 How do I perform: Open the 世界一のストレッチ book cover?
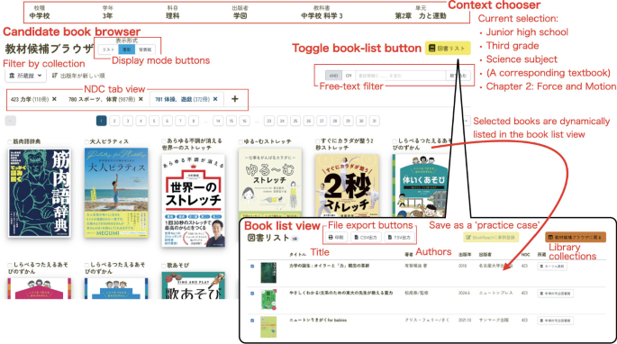tap(193, 200)
